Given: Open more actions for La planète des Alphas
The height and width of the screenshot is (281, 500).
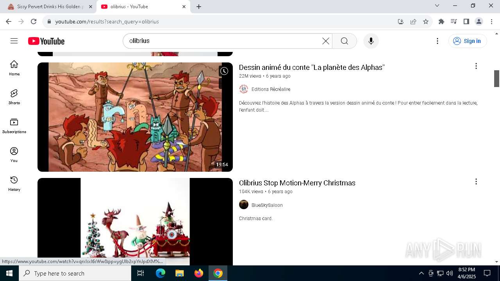Looking at the screenshot, I should coord(476,66).
